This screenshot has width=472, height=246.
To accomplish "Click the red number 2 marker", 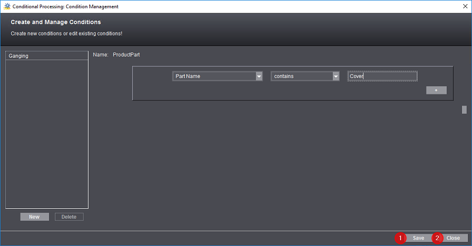I will pos(437,238).
